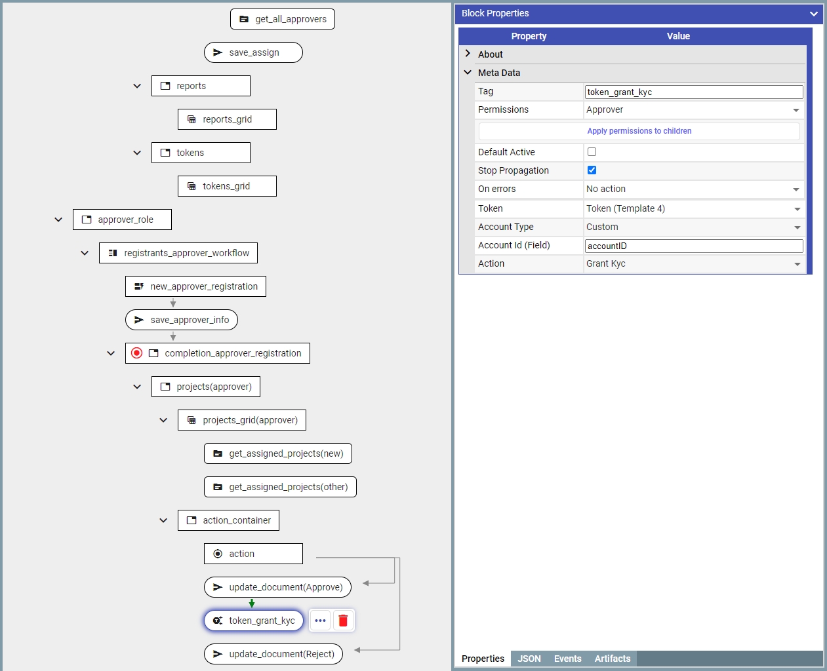
Task: Click the get_all_approvers block icon
Action: (244, 19)
